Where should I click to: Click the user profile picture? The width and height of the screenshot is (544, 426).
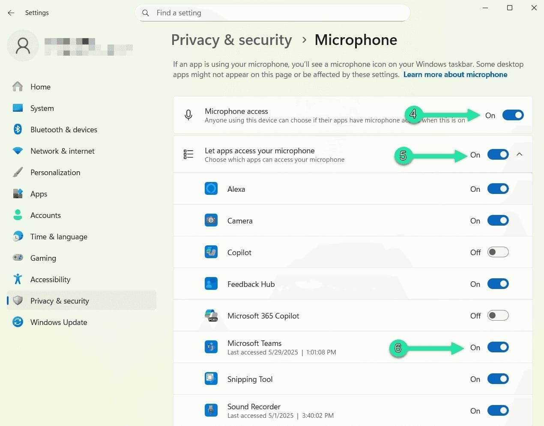(x=22, y=45)
